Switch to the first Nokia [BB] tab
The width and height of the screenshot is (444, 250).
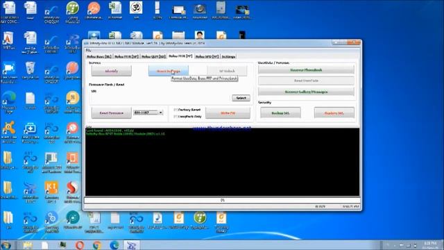[x=99, y=56]
